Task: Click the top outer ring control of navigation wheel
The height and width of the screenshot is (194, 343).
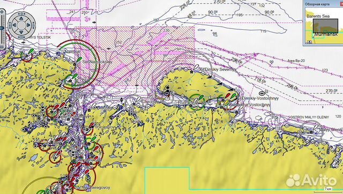Action: pyautogui.click(x=21, y=13)
